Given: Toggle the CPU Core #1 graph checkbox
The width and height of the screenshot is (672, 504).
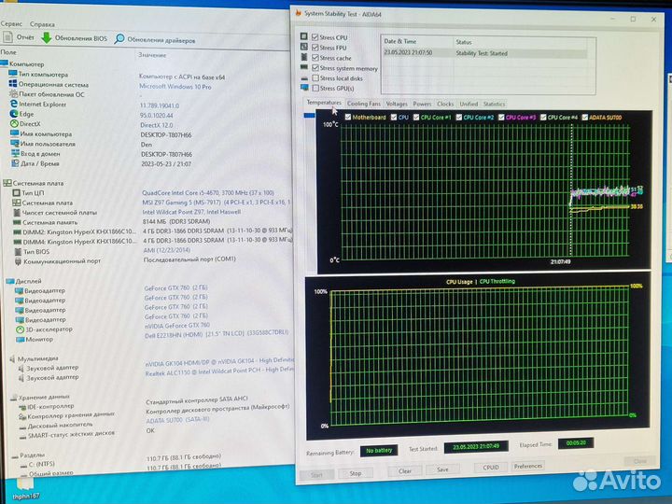Looking at the screenshot, I should (416, 117).
